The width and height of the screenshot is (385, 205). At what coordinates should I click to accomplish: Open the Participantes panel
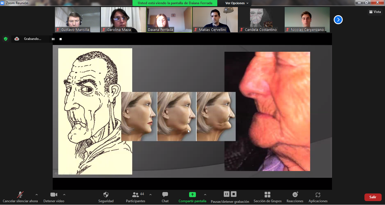[136, 195]
